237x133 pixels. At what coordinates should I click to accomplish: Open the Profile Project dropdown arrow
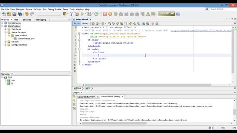coord(100,14)
